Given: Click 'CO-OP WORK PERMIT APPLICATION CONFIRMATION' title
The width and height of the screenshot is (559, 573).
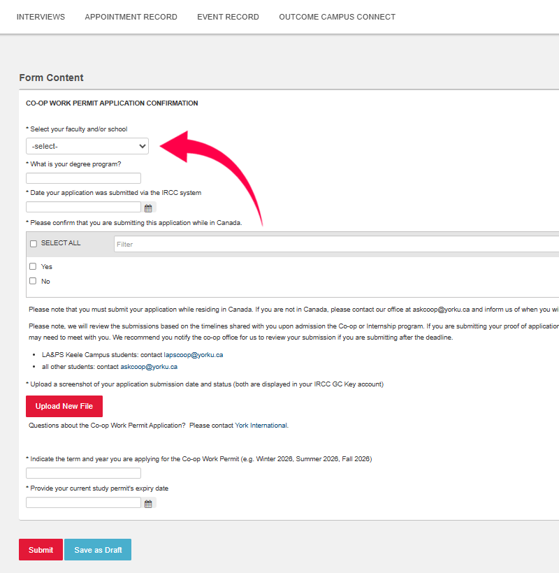Looking at the screenshot, I should click(x=112, y=103).
